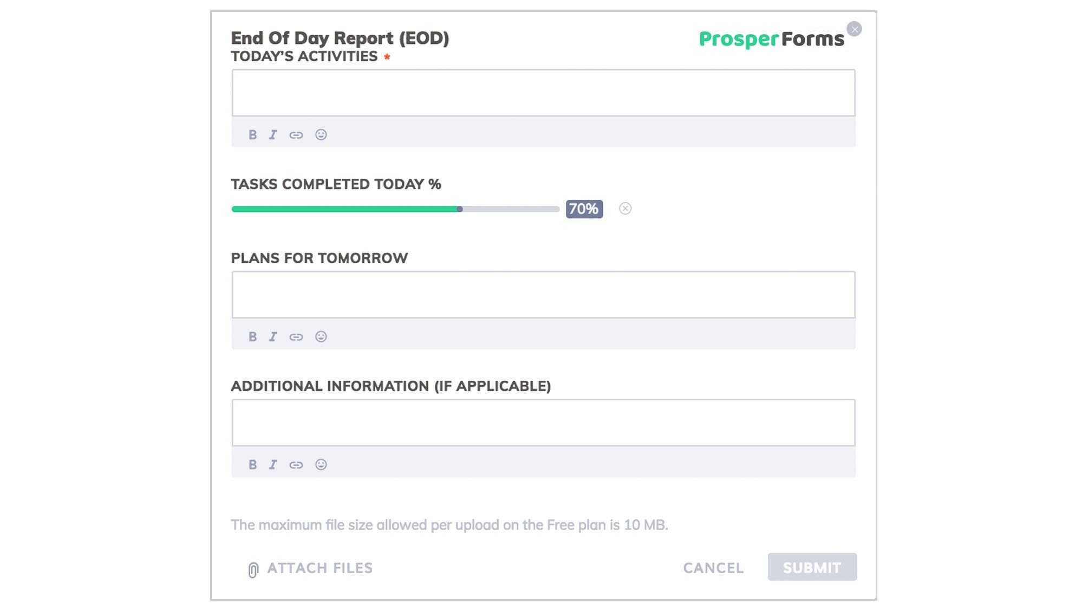Click the Link icon in Plans For Tomorrow toolbar

point(296,336)
